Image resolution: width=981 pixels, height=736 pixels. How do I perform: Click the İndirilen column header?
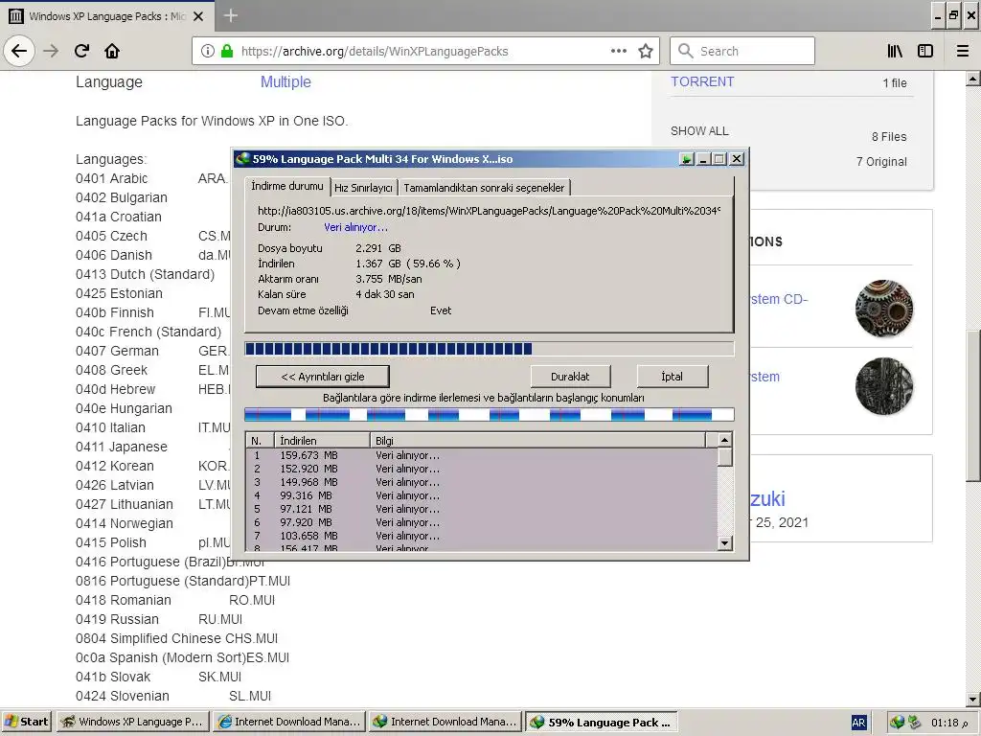point(323,441)
